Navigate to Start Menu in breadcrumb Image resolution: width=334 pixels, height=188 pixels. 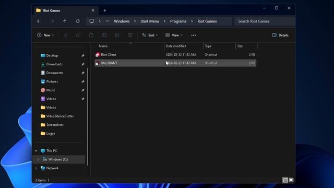coord(150,21)
